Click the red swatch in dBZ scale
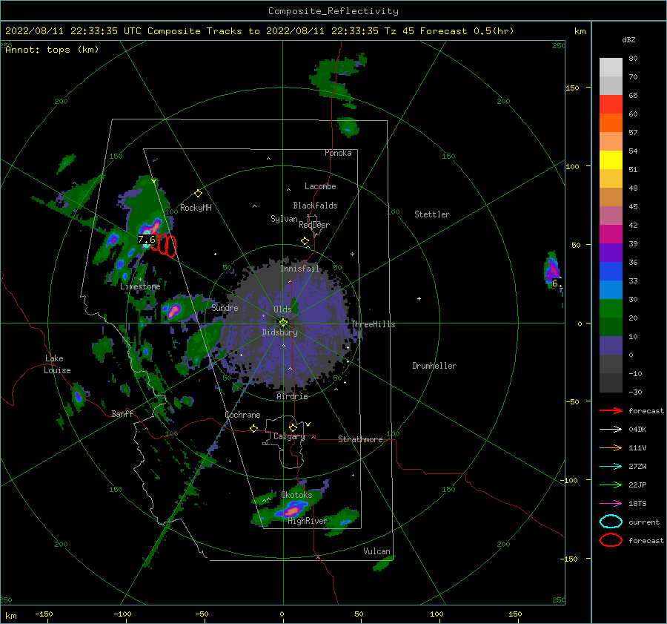 point(611,105)
